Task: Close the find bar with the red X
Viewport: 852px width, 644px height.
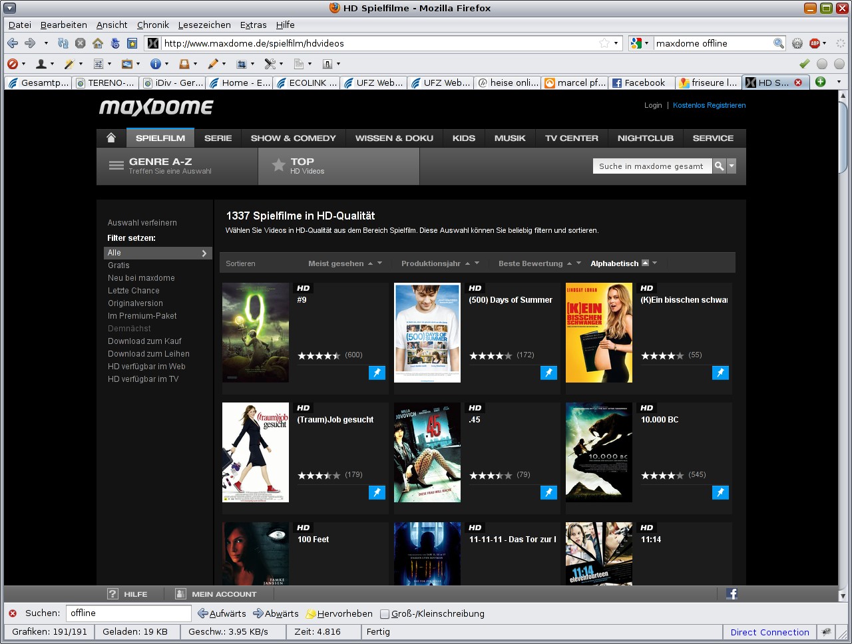Action: tap(13, 613)
